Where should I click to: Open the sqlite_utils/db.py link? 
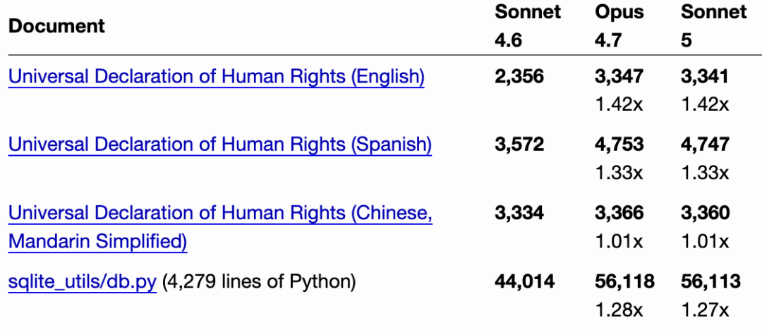point(82,282)
